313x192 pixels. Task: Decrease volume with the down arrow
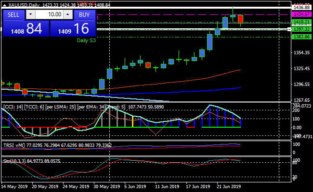tap(31, 15)
